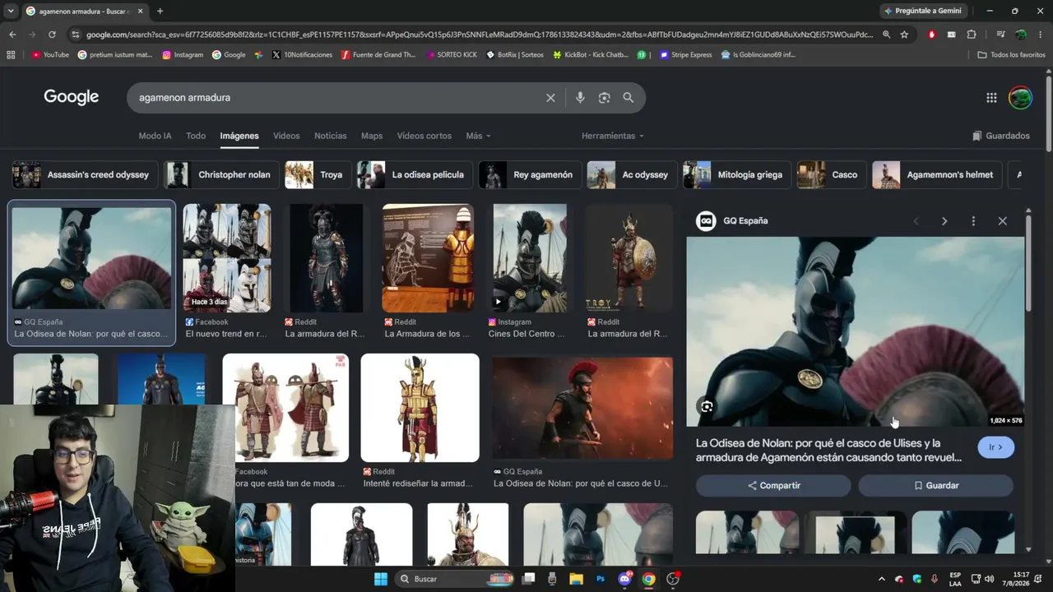Viewport: 1053px width, 592px height.
Task: Filter by Rey agamenón chip
Action: [x=529, y=175]
